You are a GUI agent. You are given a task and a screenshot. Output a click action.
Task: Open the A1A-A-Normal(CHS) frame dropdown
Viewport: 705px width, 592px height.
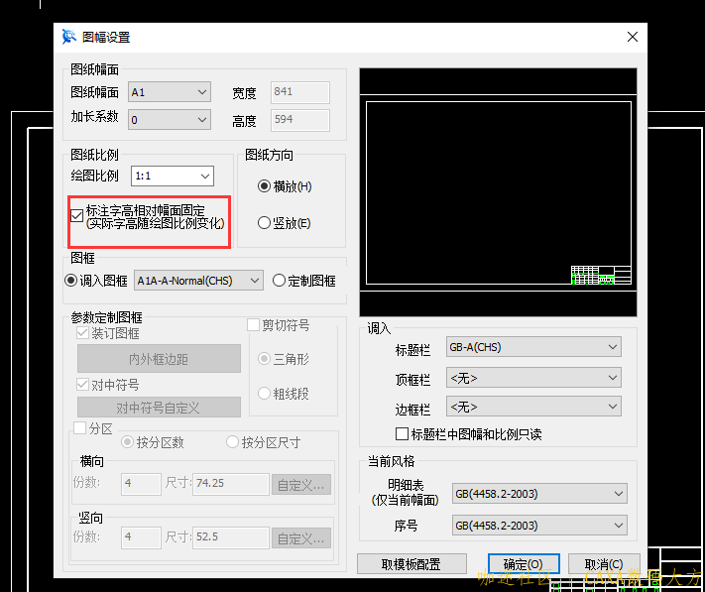point(198,281)
